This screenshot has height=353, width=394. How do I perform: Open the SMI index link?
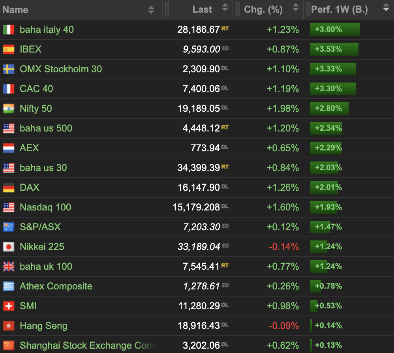[28, 306]
